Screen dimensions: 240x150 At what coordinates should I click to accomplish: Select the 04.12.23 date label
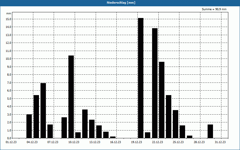(32, 142)
